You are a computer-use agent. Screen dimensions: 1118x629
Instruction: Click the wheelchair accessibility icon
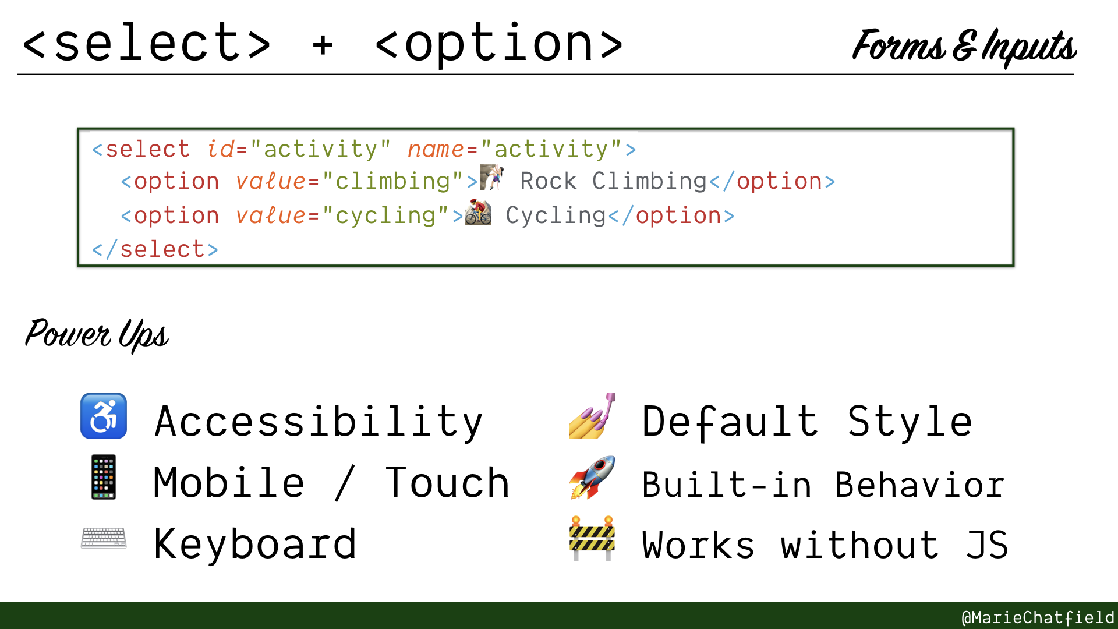(103, 415)
